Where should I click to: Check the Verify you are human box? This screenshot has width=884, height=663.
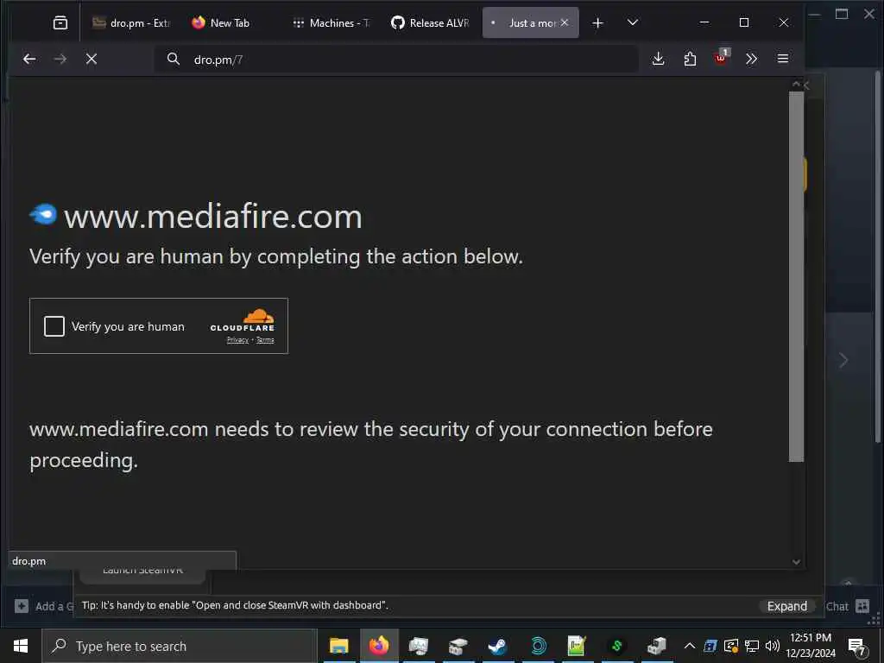click(54, 325)
